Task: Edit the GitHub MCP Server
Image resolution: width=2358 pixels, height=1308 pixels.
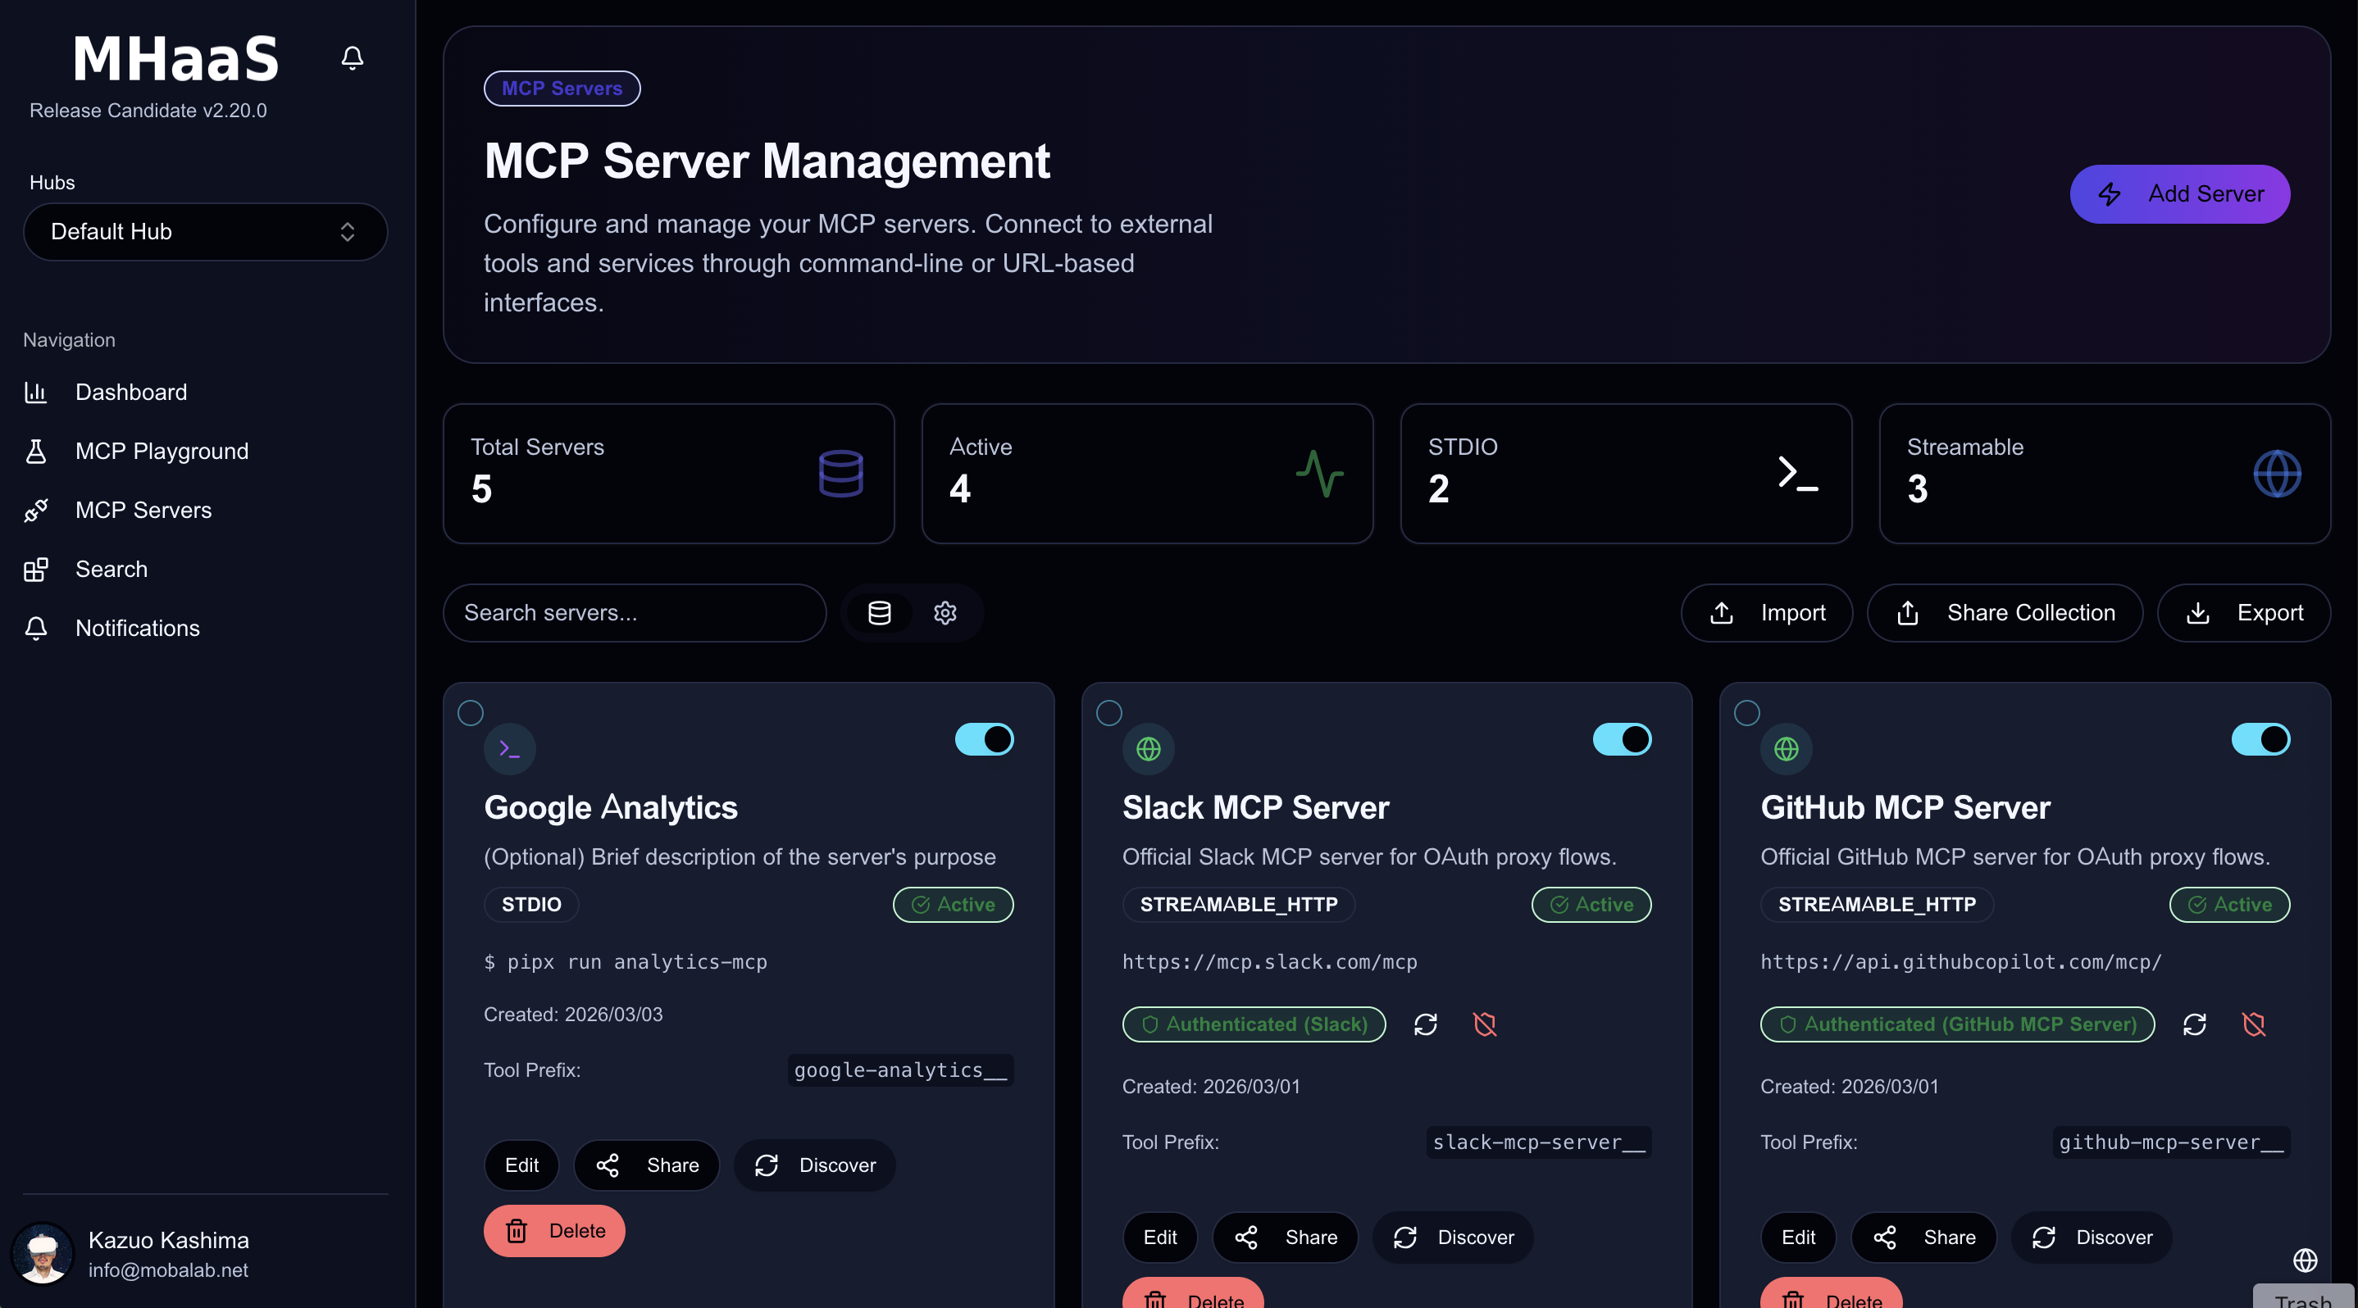Action: (x=1798, y=1238)
